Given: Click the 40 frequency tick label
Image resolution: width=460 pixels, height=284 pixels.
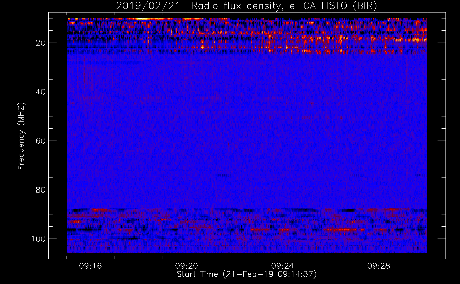Looking at the screenshot, I should [x=41, y=92].
